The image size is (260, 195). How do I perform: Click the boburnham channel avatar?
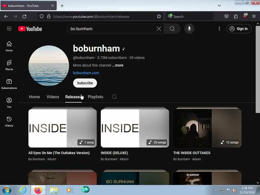(x=49, y=66)
